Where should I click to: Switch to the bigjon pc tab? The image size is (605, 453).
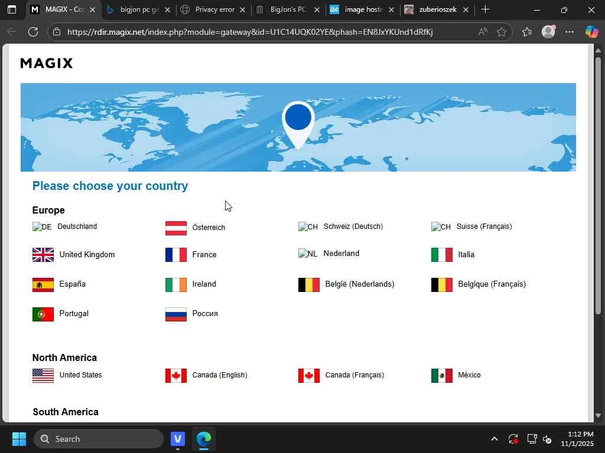click(x=138, y=9)
